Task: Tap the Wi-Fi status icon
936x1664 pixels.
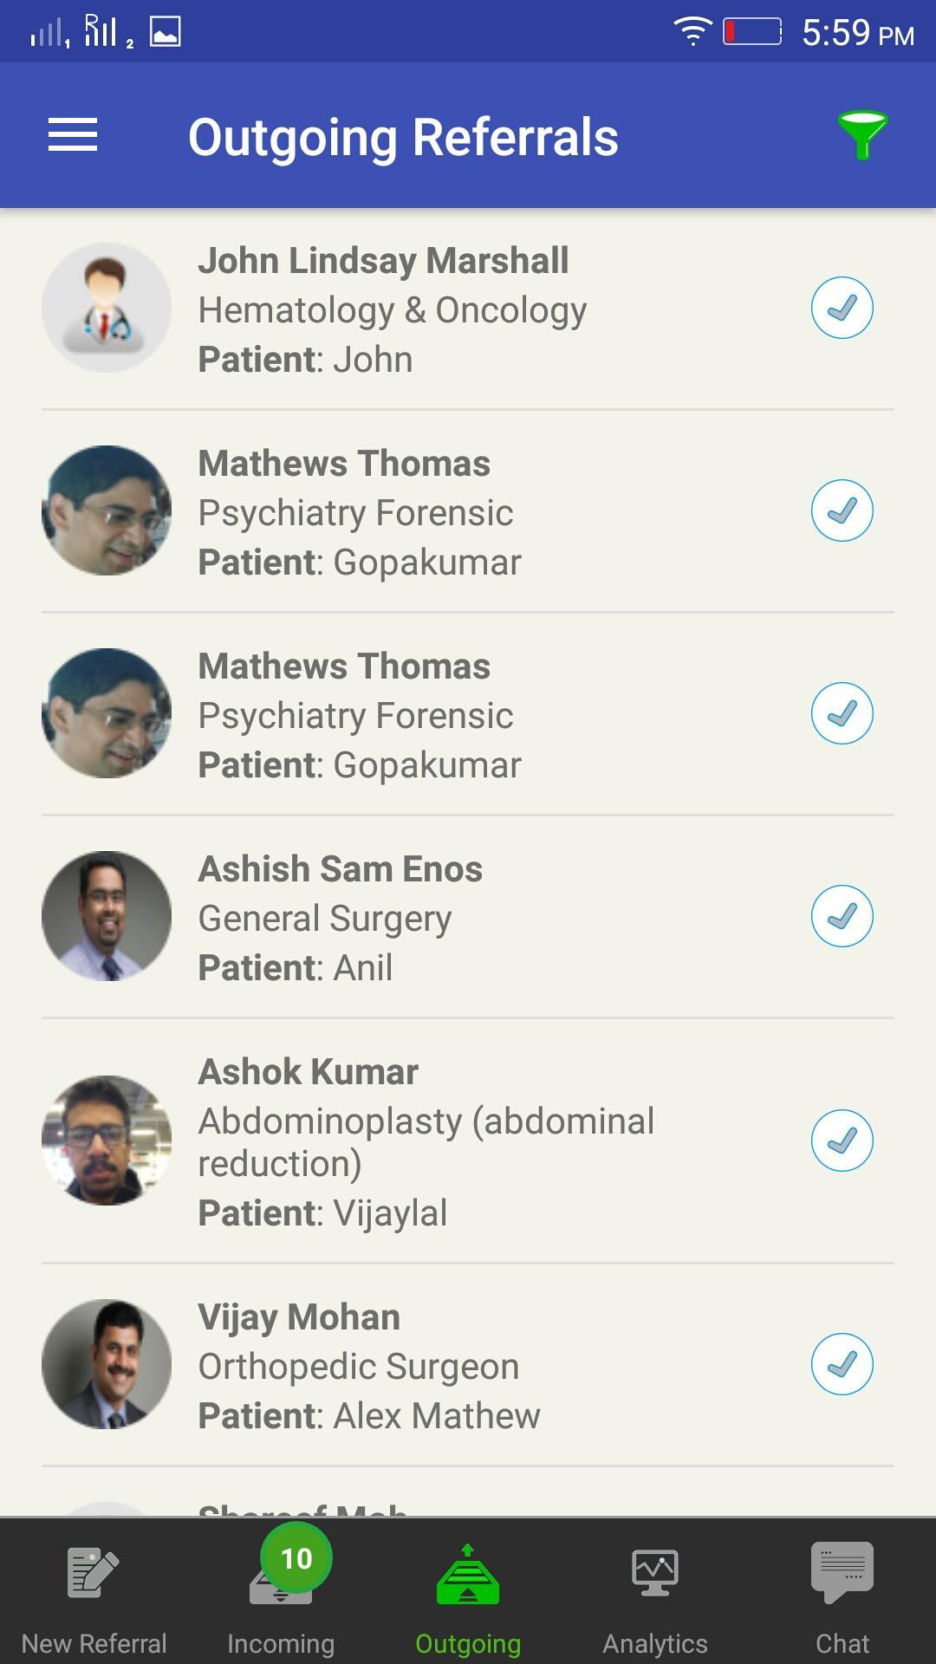Action: tap(692, 32)
